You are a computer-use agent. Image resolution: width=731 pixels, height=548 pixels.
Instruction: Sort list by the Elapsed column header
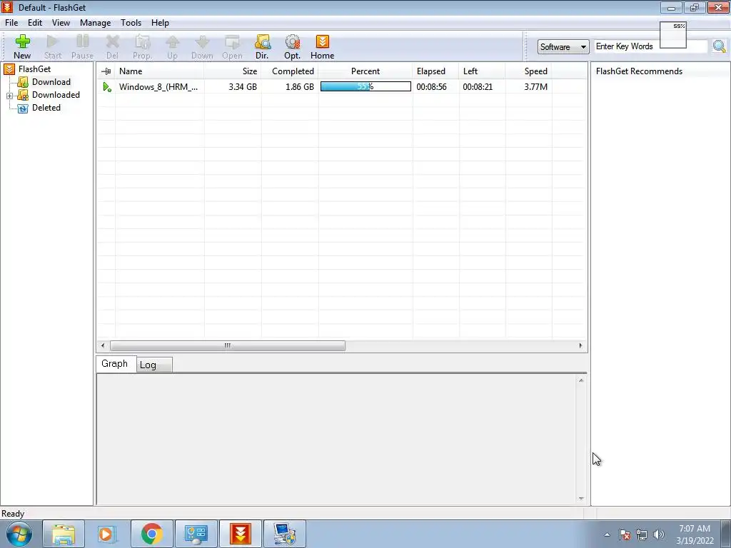[435, 71]
